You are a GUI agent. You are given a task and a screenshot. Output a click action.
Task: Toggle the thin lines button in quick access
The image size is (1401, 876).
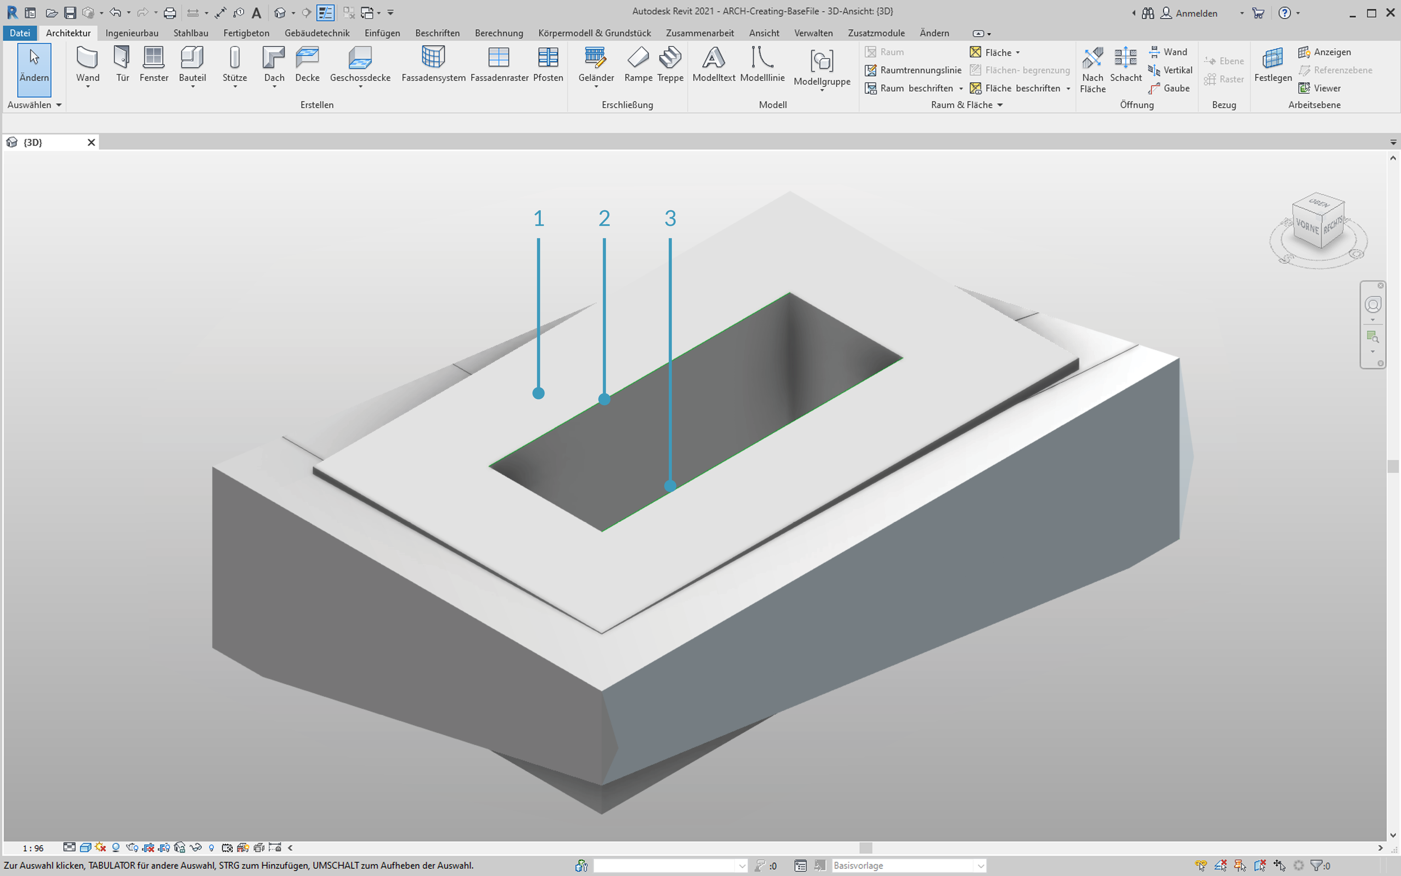click(325, 12)
